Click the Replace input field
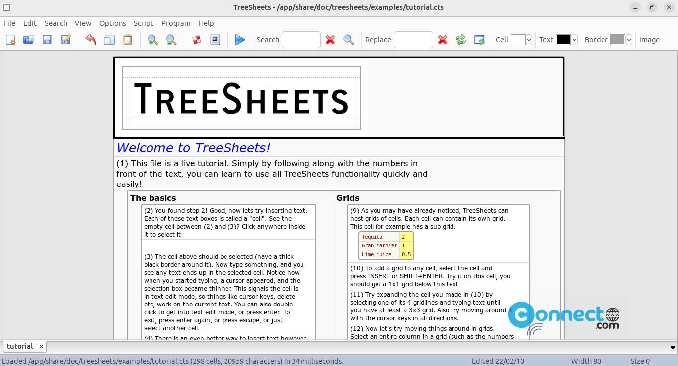Image resolution: width=678 pixels, height=366 pixels. 413,40
